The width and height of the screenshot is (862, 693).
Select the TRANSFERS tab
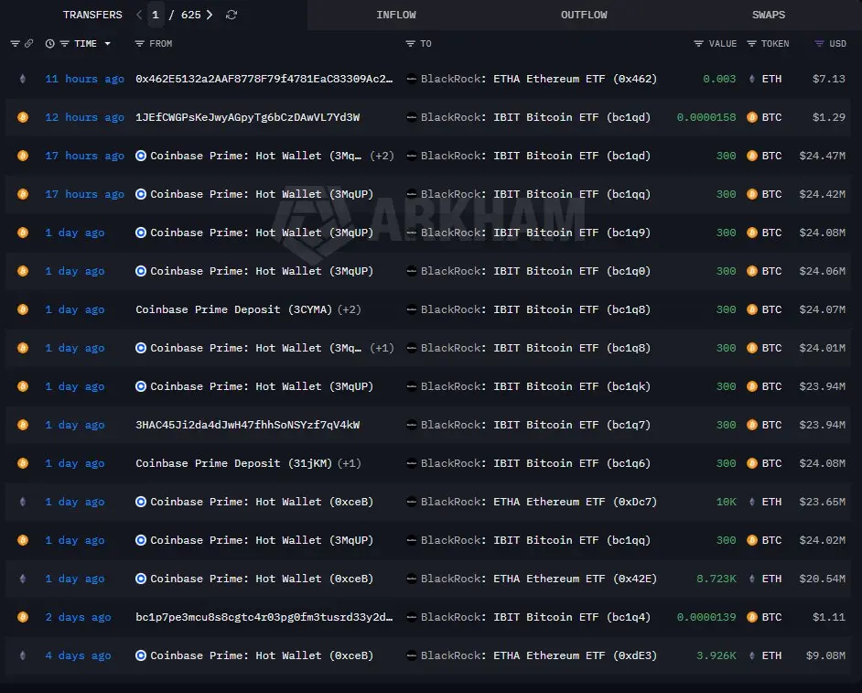(x=92, y=15)
